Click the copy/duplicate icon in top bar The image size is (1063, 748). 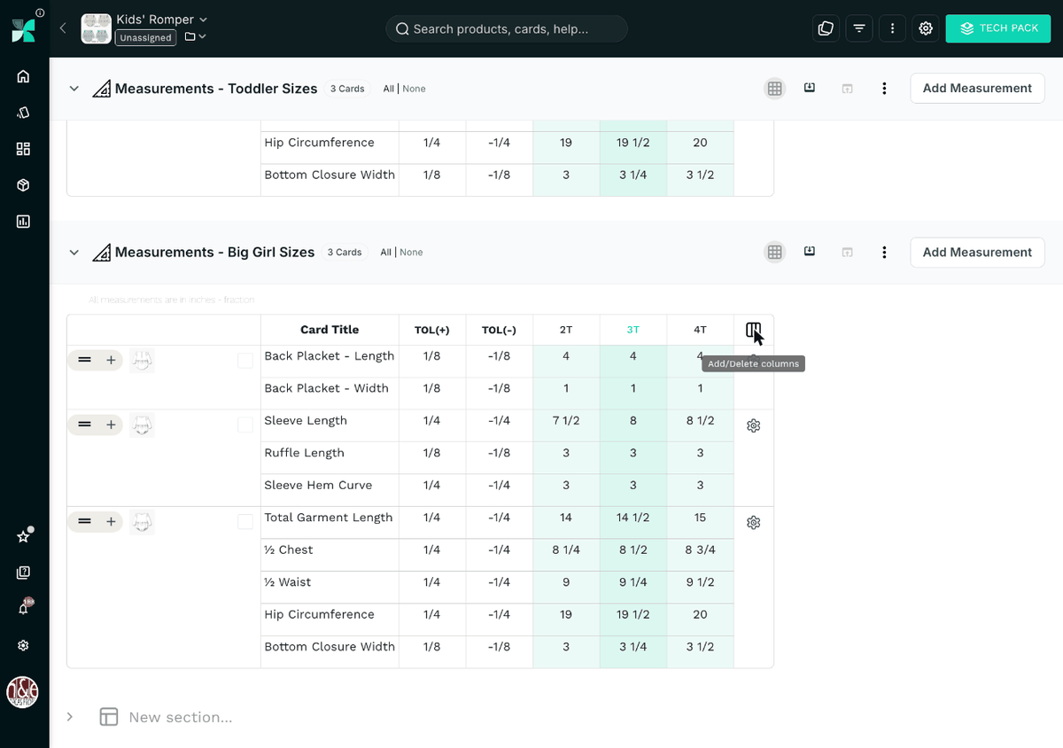click(x=826, y=28)
